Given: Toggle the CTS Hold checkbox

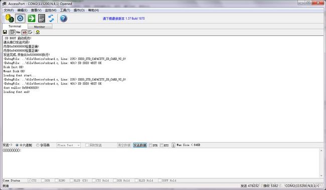Looking at the screenshot, I should [x=94, y=180].
